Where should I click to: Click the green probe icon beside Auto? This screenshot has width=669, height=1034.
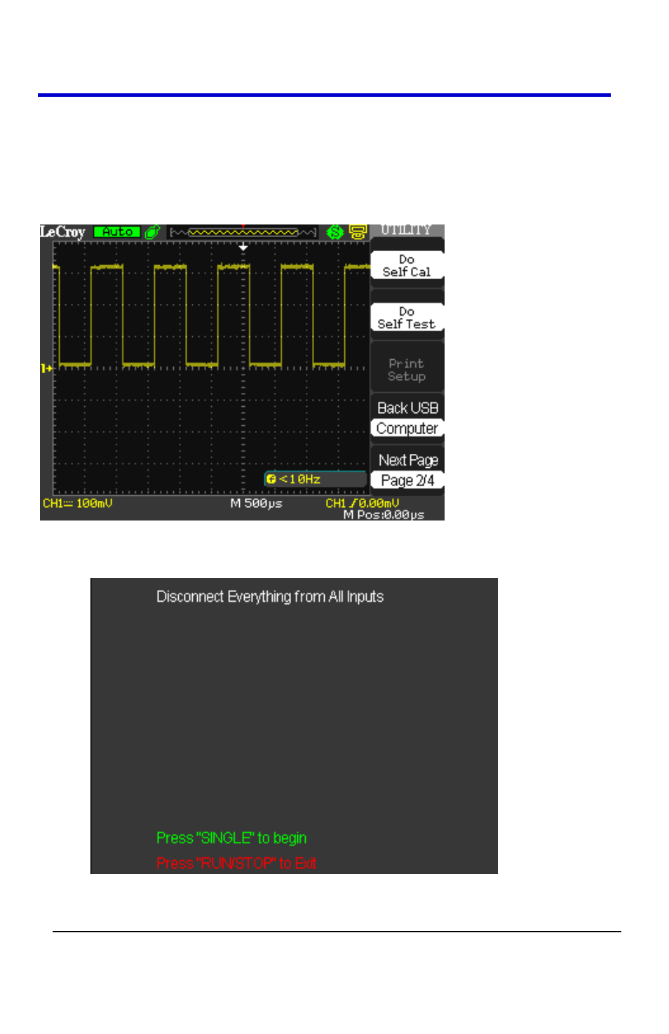[152, 232]
